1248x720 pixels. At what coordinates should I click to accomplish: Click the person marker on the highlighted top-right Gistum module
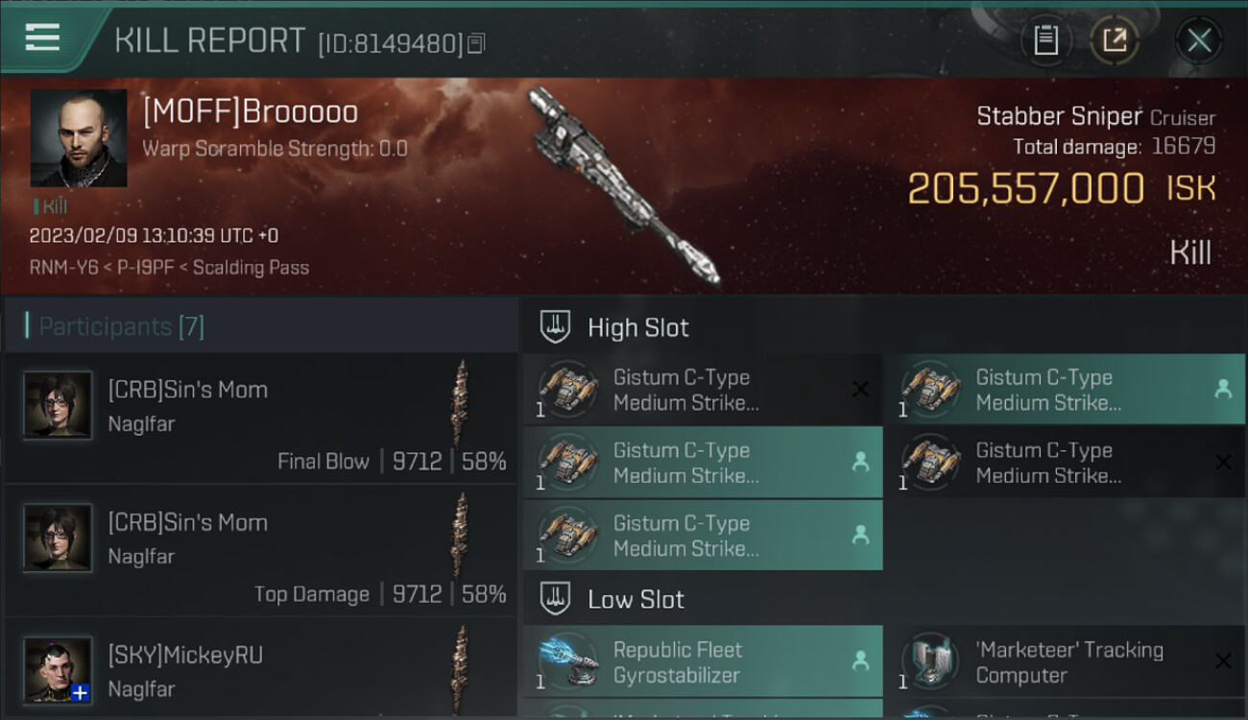tap(1223, 389)
